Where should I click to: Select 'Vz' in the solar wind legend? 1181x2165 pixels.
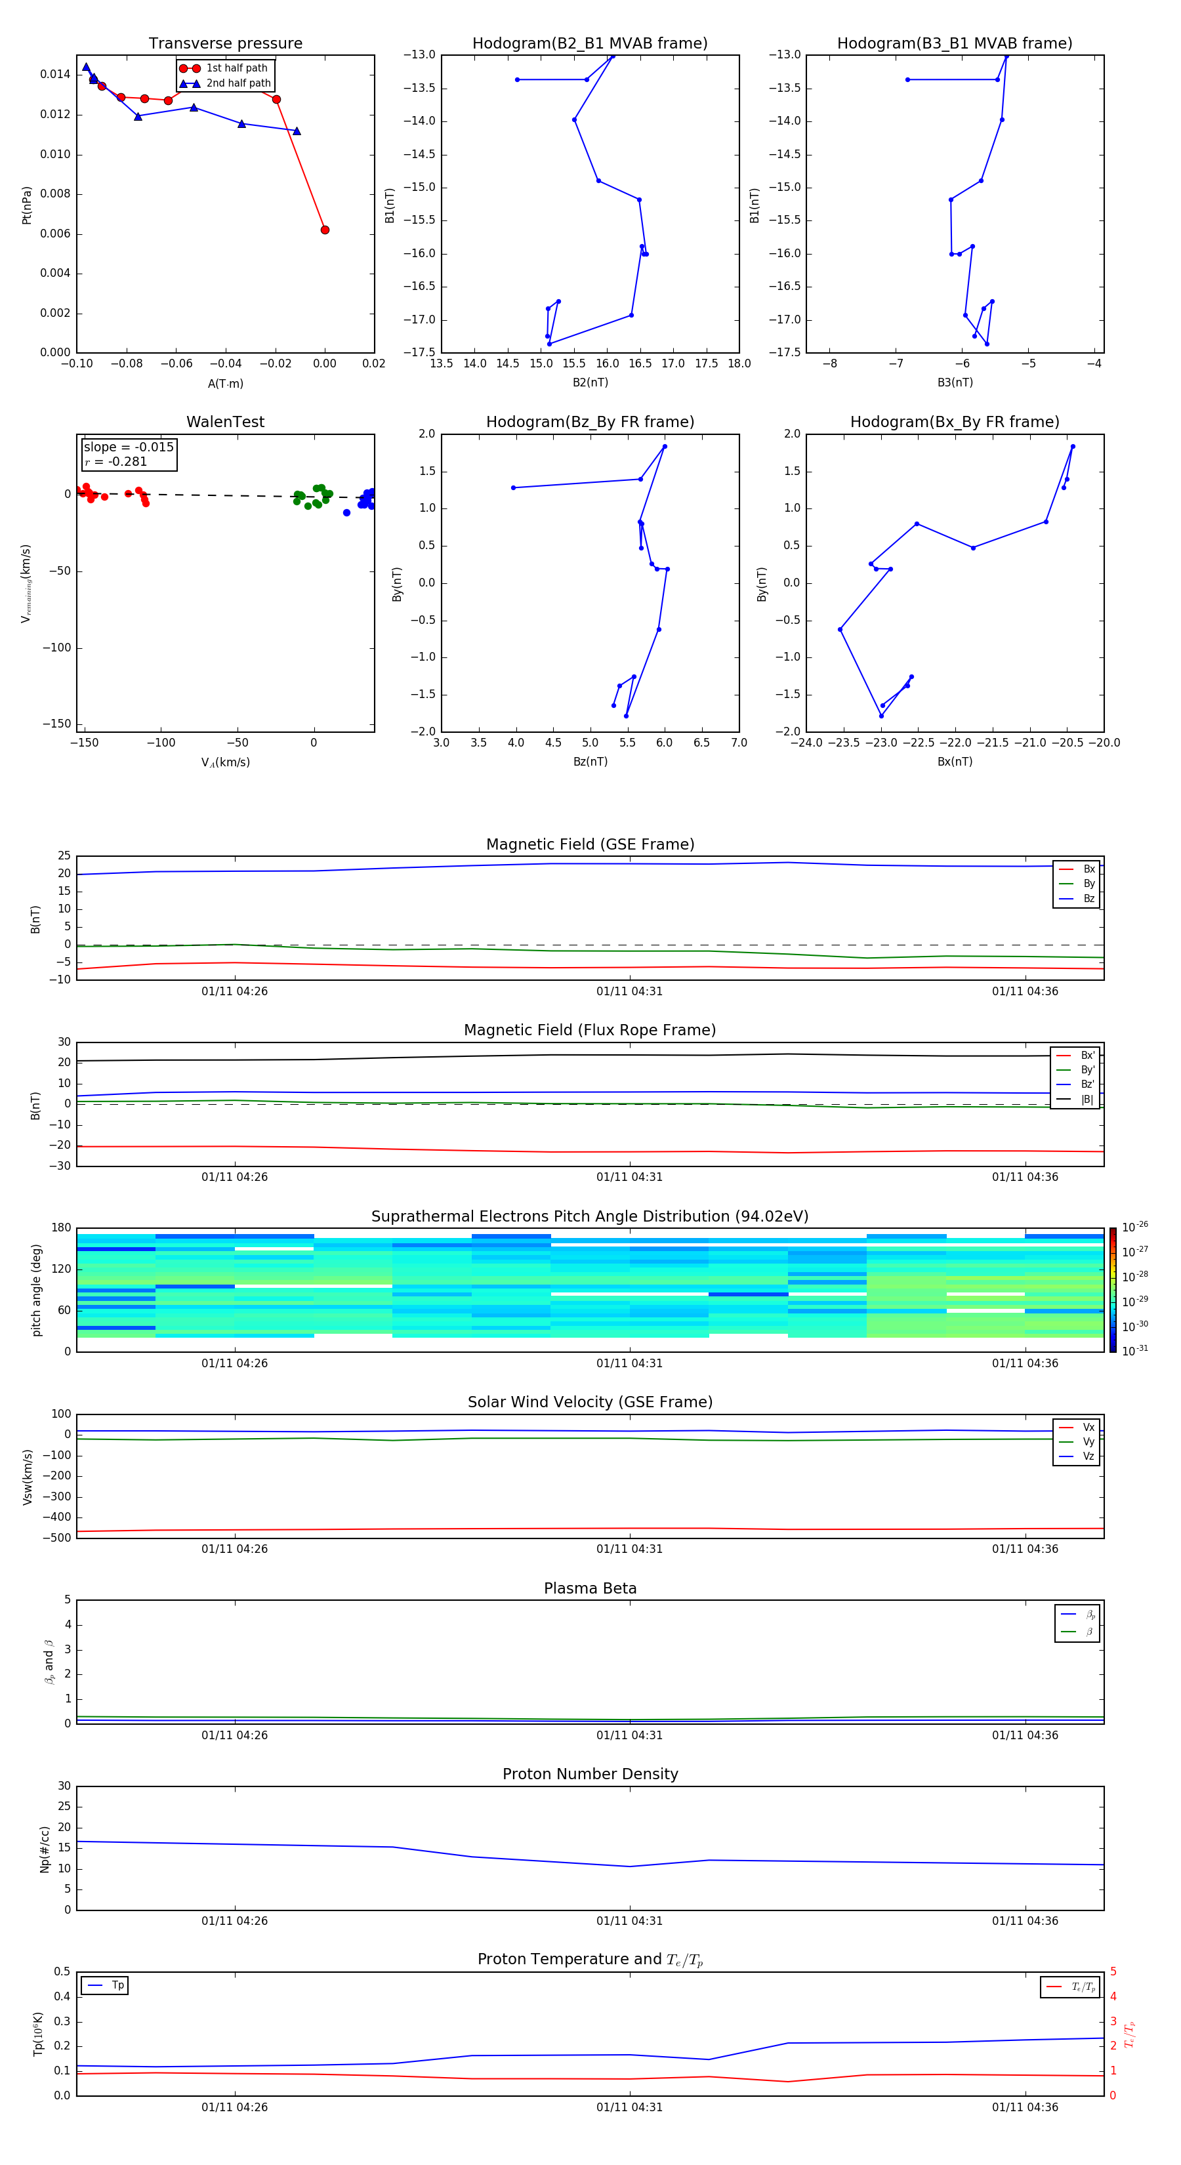tap(1077, 1456)
